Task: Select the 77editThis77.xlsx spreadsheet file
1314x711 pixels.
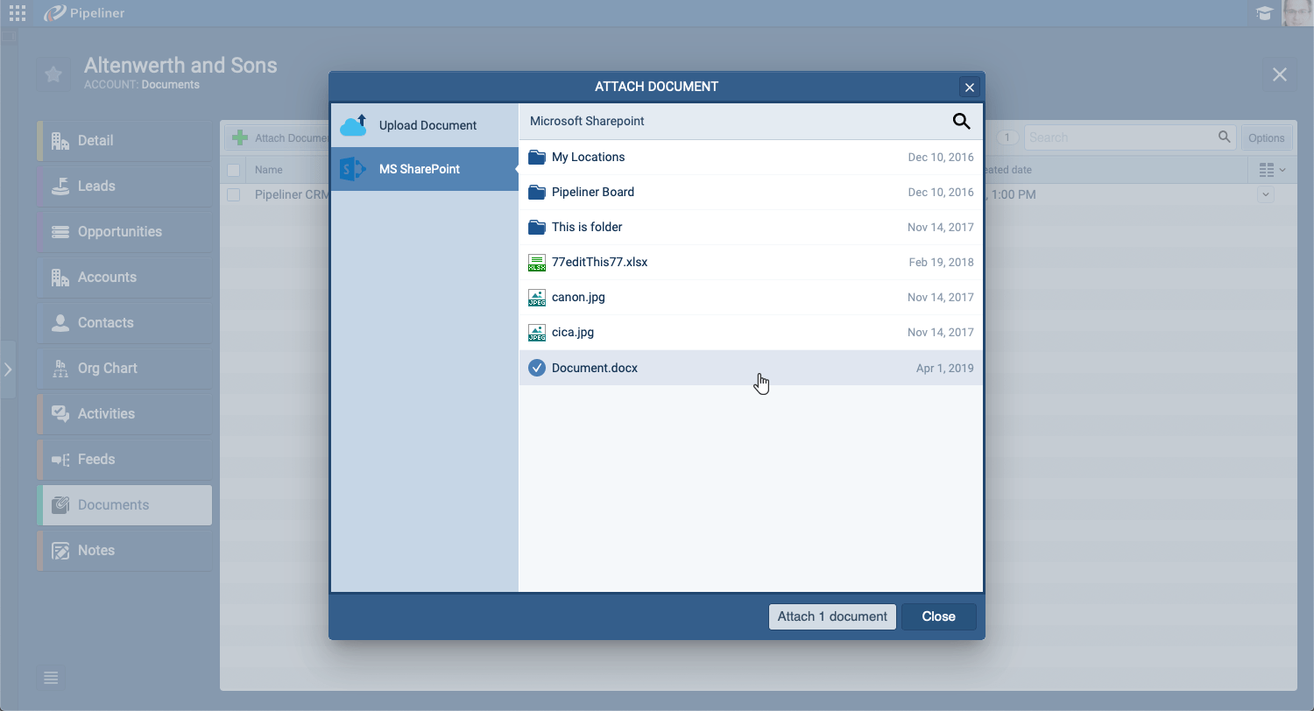Action: click(599, 263)
